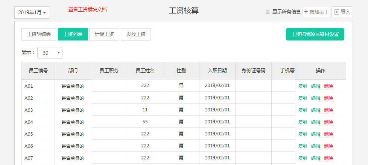The width and height of the screenshot is (368, 165).
Task: Click 删除 for employee A03
Action: [328, 110]
